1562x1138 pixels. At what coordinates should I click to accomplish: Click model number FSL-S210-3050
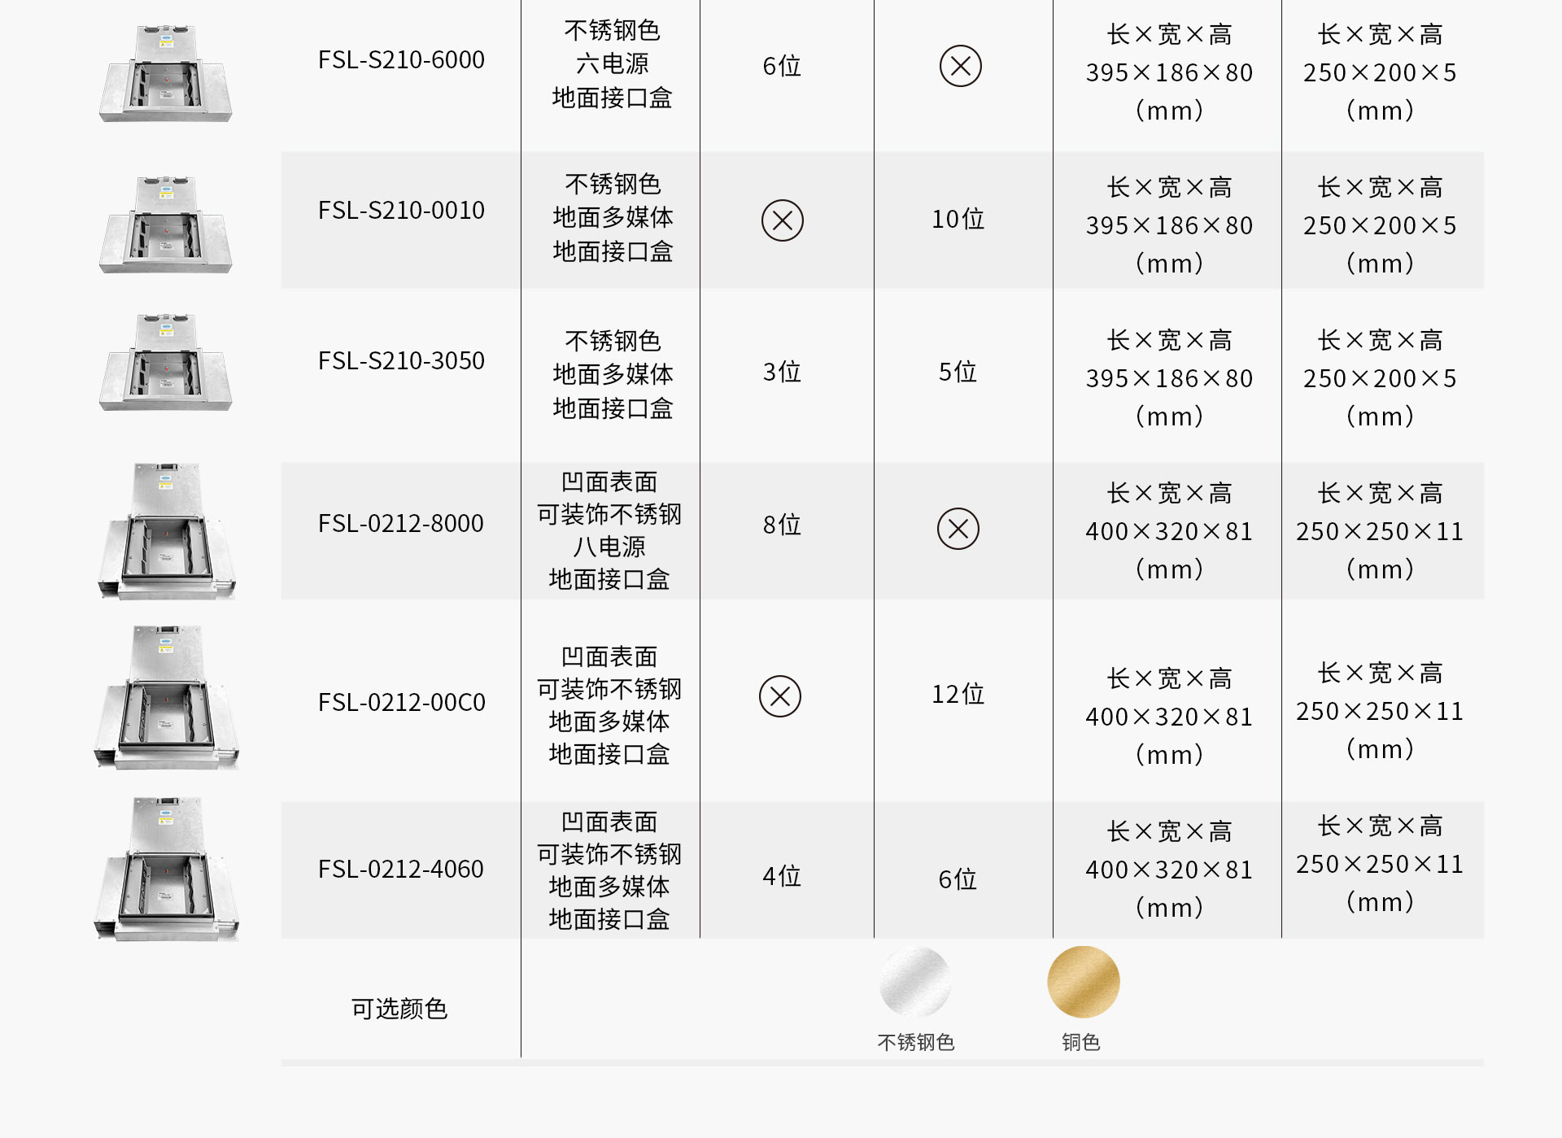[x=401, y=360]
